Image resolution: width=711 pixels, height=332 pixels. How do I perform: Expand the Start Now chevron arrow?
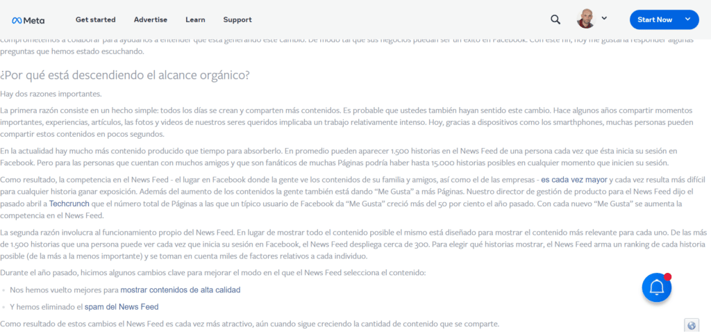(x=687, y=19)
